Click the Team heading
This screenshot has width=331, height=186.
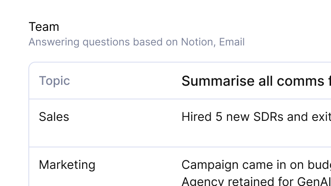point(44,27)
